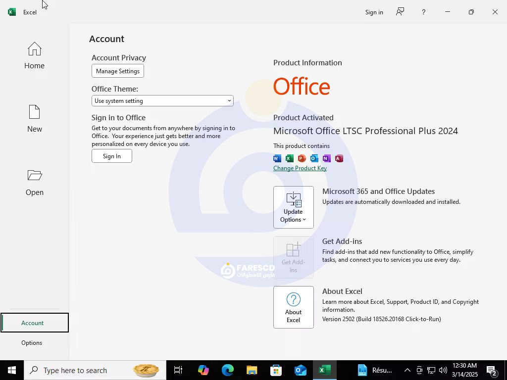Click the Excel taskbar icon
This screenshot has width=507, height=380.
tap(325, 370)
